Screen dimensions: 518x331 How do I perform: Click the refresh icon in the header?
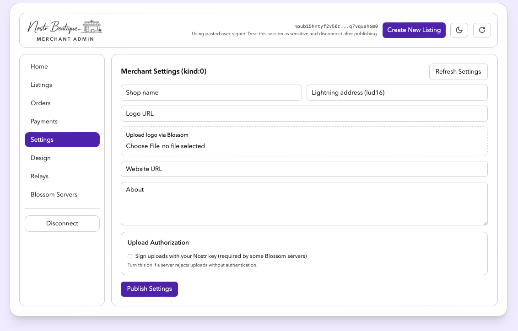click(482, 30)
